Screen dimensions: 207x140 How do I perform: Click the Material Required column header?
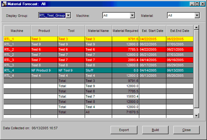(126, 31)
